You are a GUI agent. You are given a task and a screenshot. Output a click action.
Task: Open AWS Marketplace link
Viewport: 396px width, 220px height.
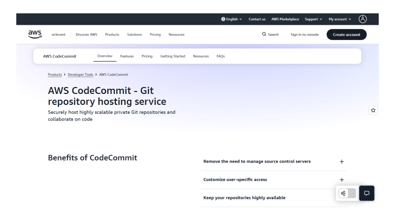point(285,19)
